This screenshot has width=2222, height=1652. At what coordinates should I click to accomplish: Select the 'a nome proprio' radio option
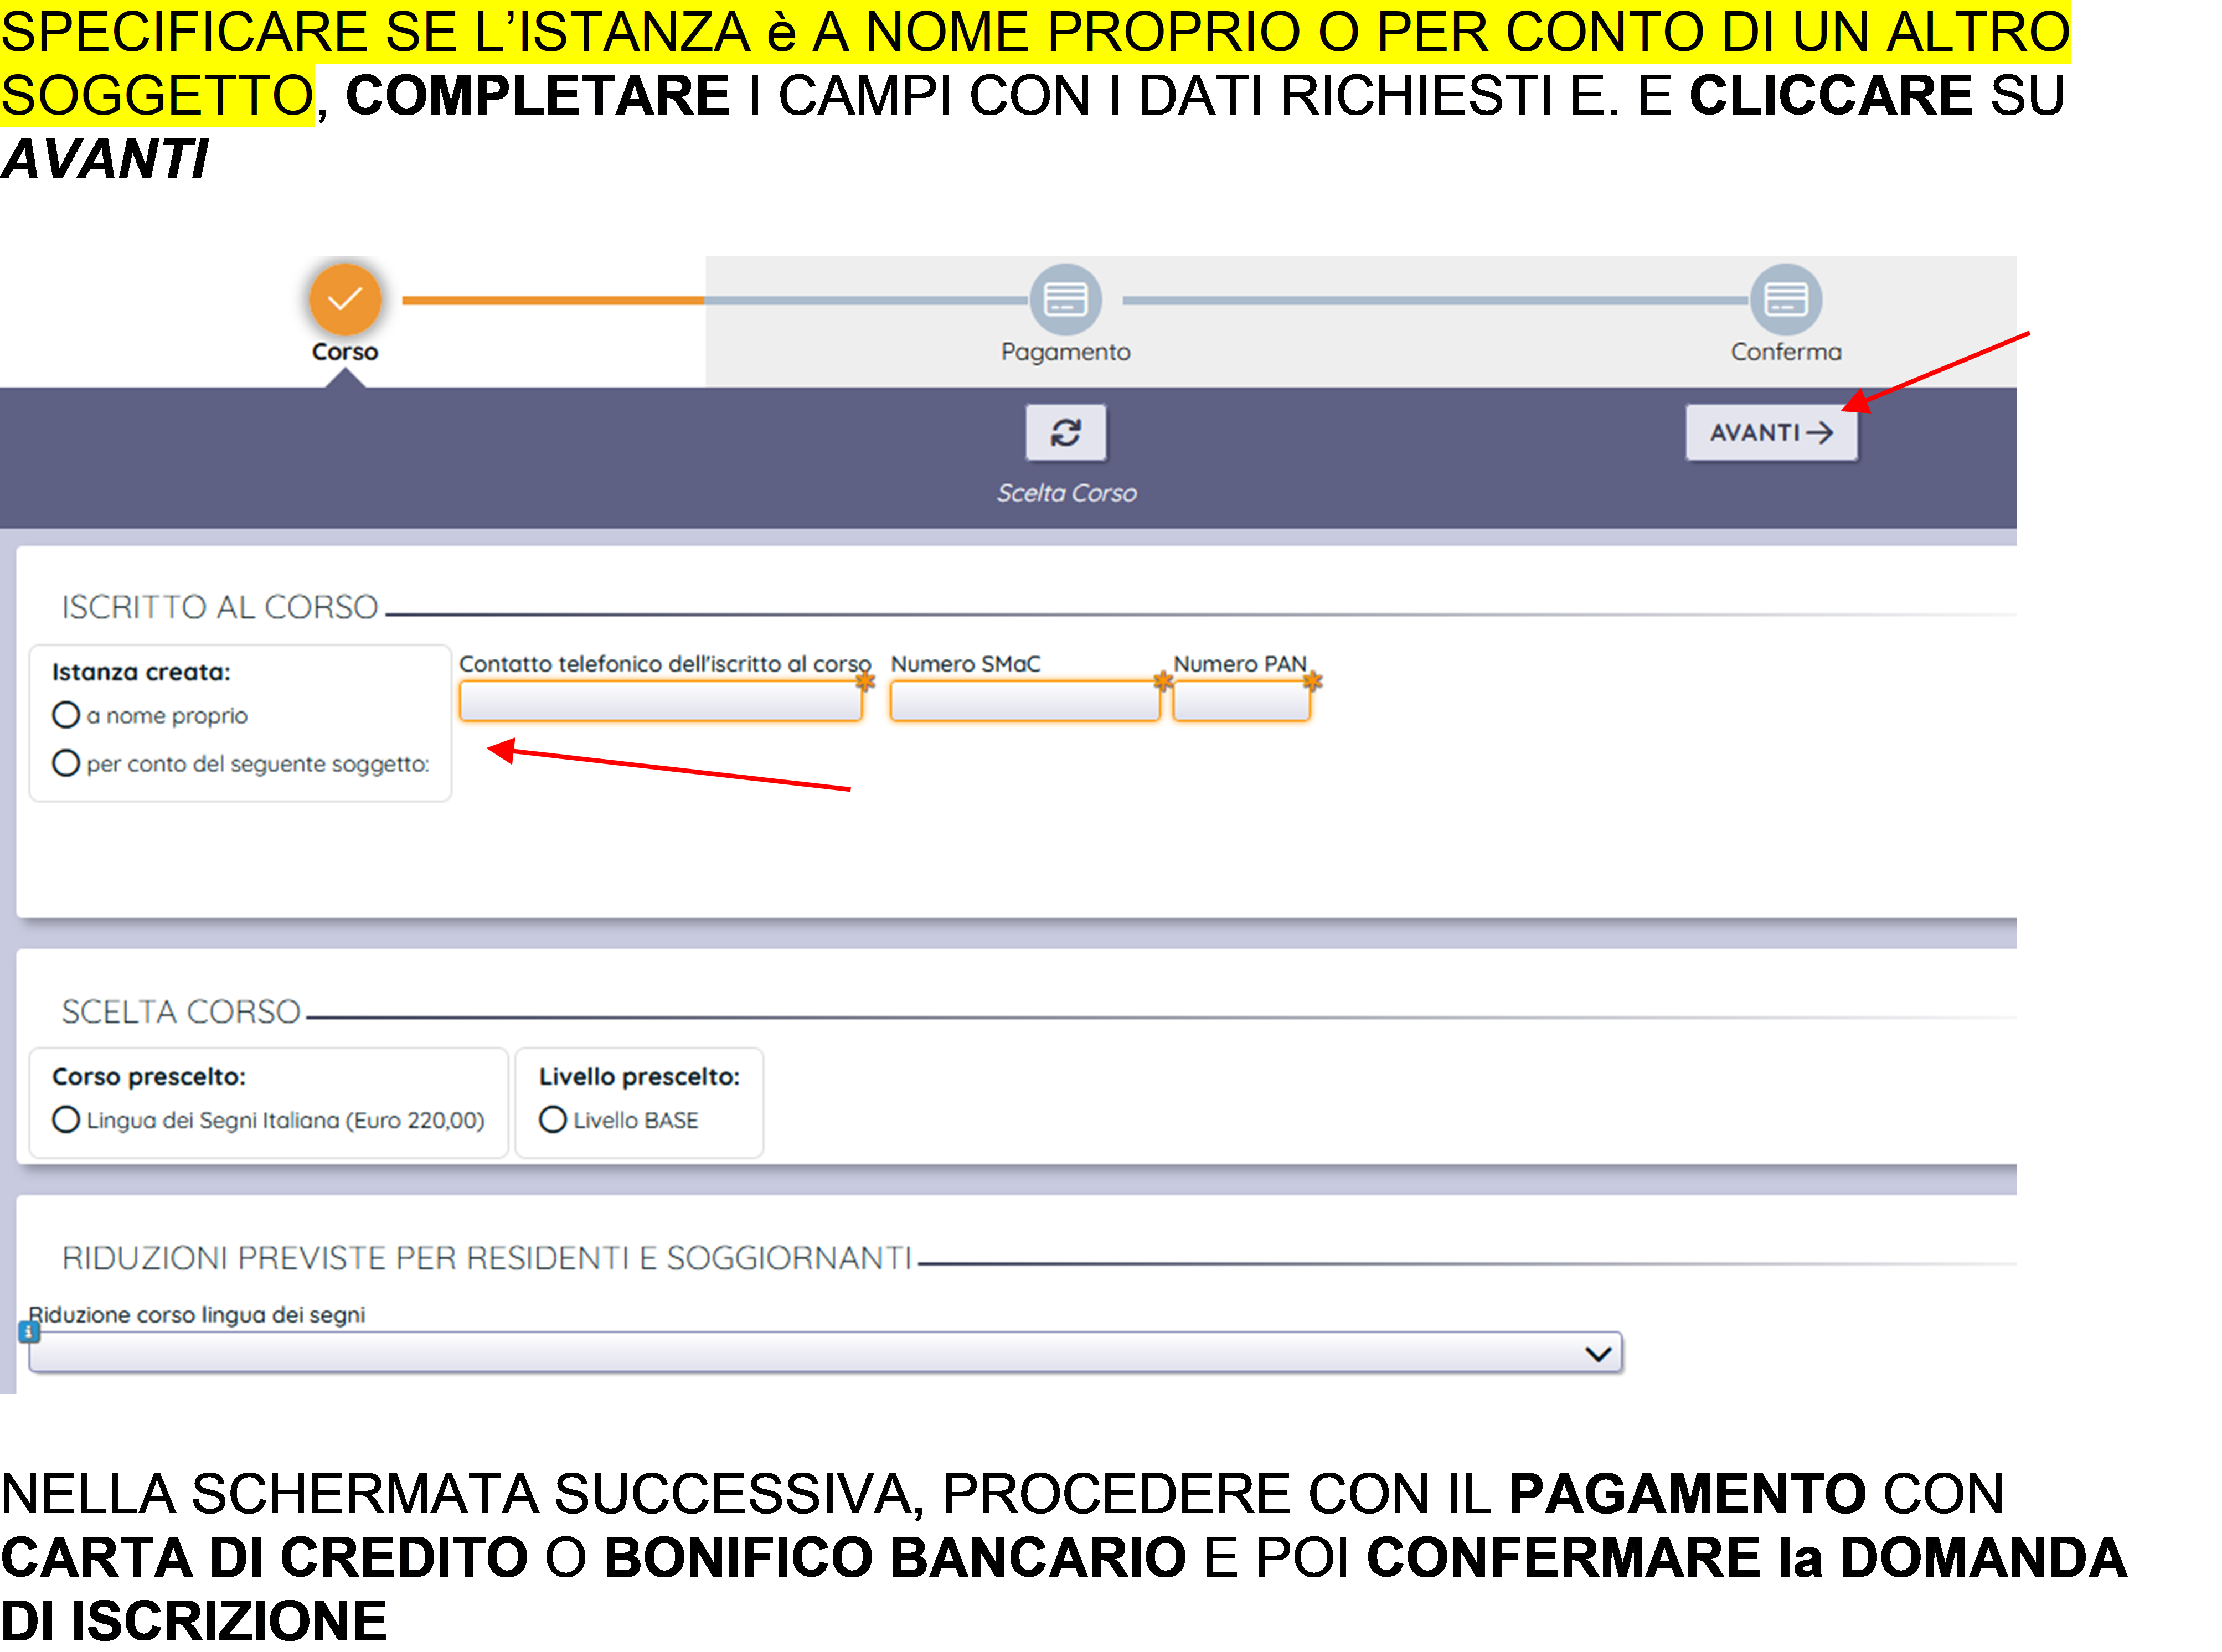click(66, 716)
